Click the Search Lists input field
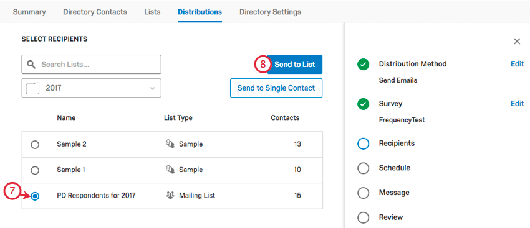The image size is (530, 228). [91, 65]
